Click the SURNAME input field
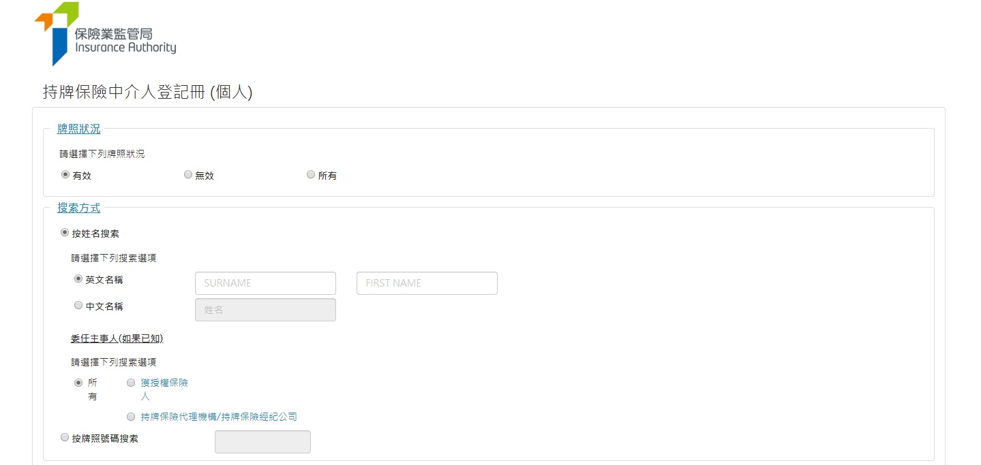981x465 pixels. point(265,283)
